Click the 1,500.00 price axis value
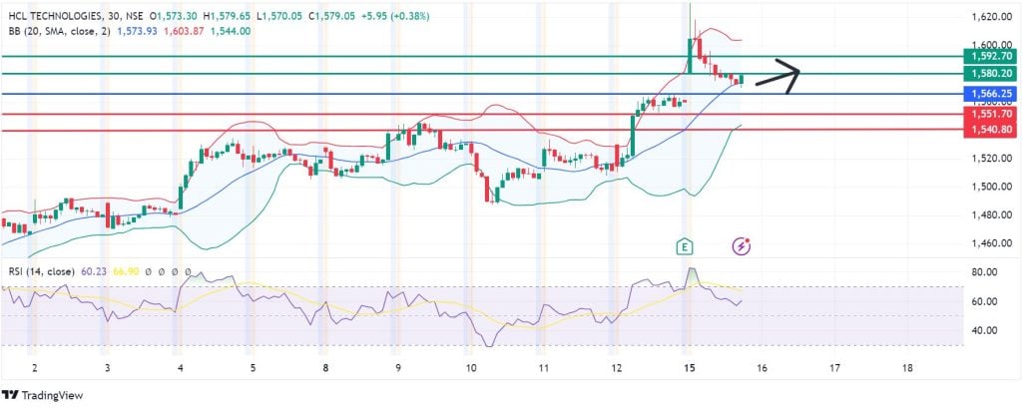This screenshot has width=1022, height=408. (991, 187)
